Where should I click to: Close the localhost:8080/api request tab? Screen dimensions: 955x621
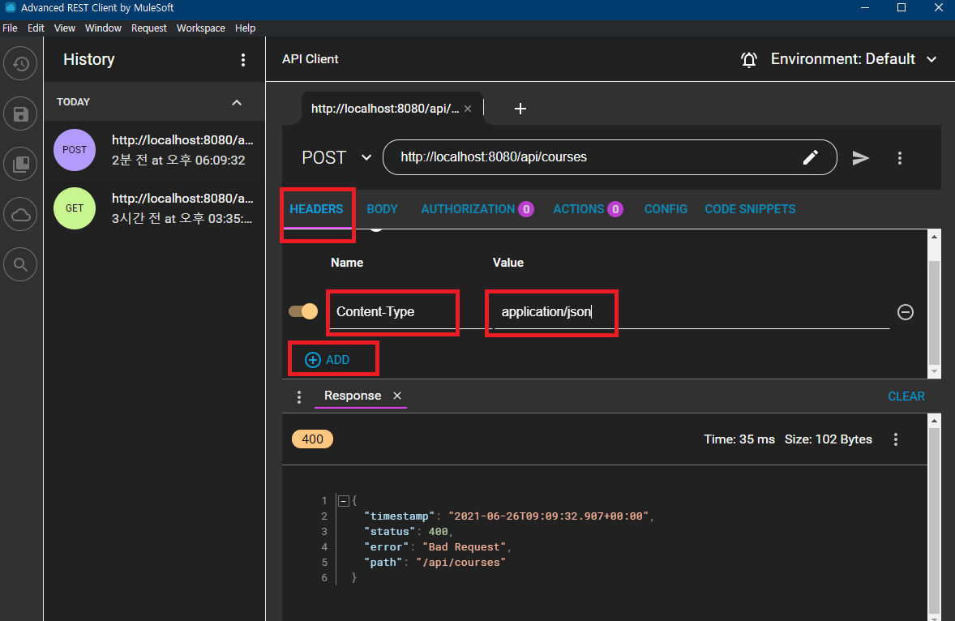pyautogui.click(x=468, y=109)
